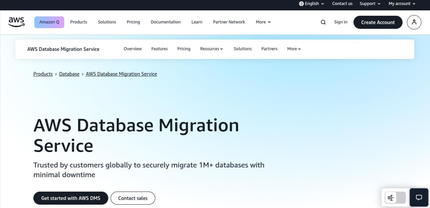Screen dimensions: 430x208
Task: Click Get started with AWS DMS
Action: point(71,198)
